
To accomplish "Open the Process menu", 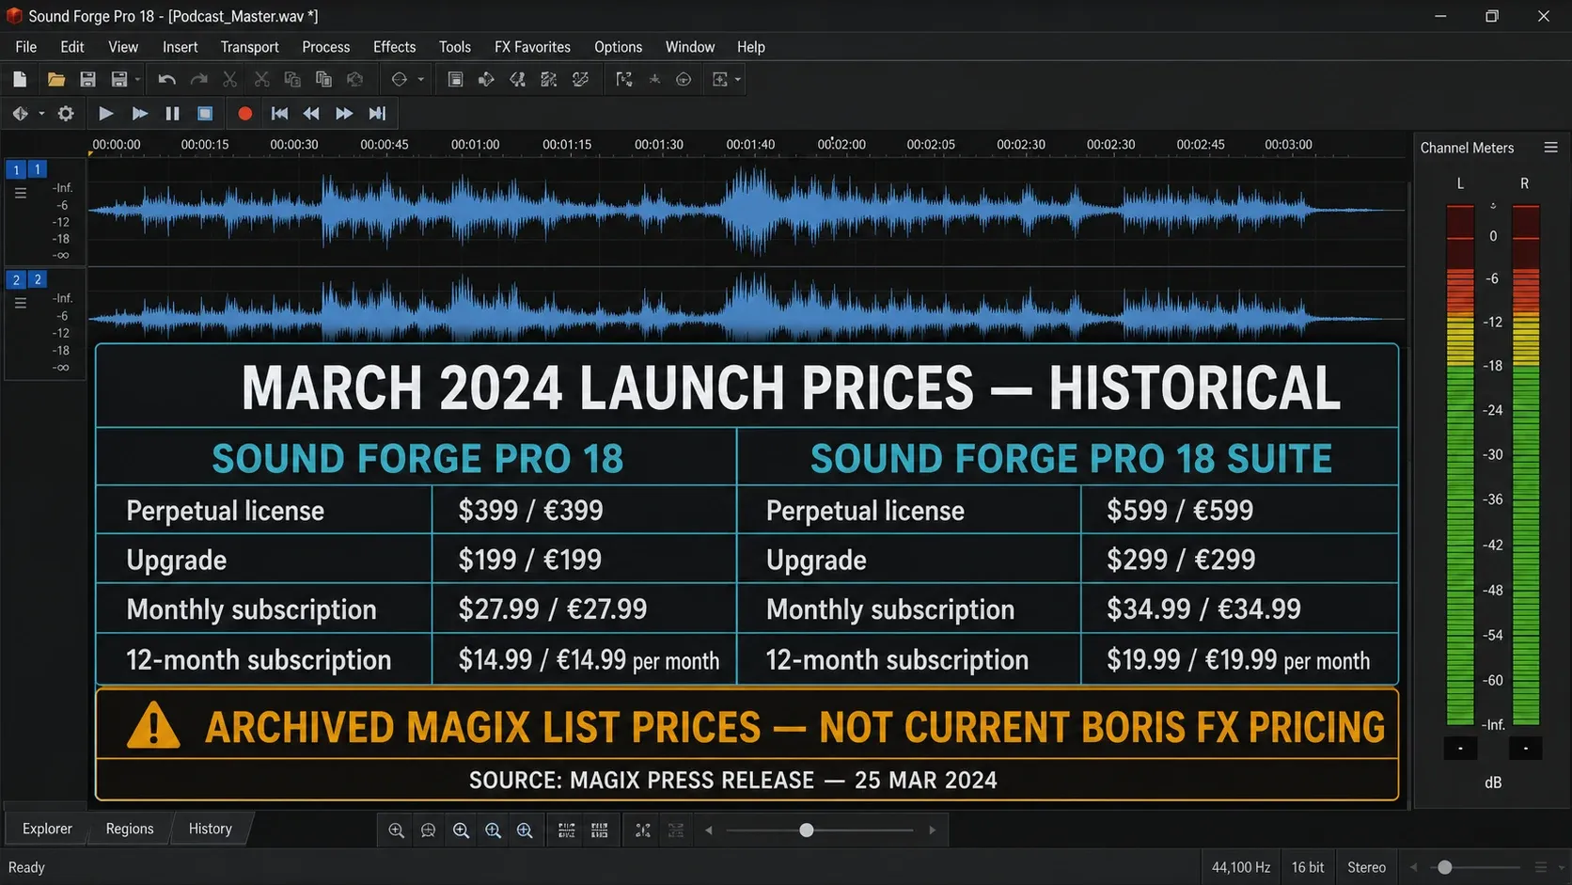I will [325, 47].
